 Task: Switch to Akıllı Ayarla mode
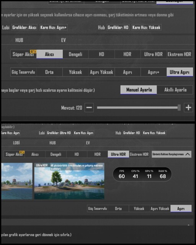[x=175, y=90]
